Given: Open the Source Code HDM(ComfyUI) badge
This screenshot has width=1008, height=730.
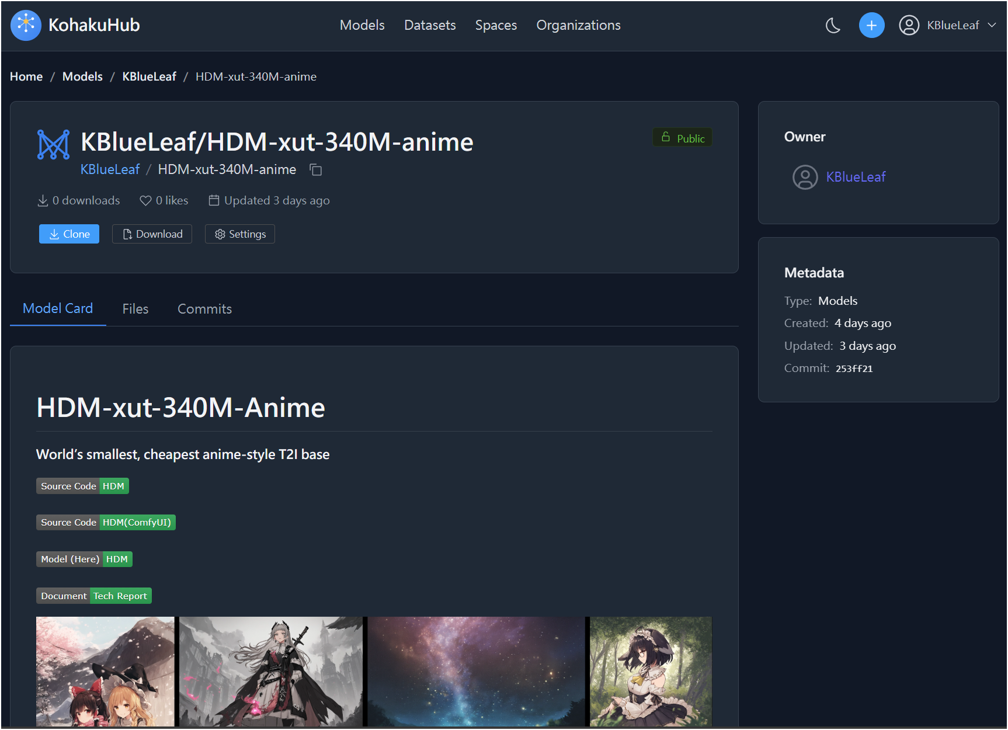Looking at the screenshot, I should (106, 522).
